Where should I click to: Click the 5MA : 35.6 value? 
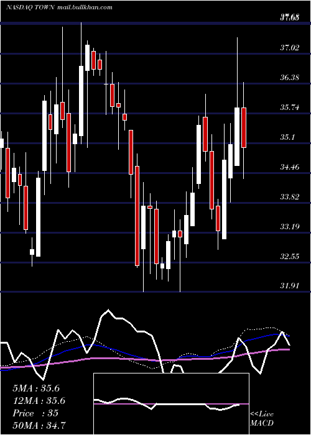click(36, 388)
